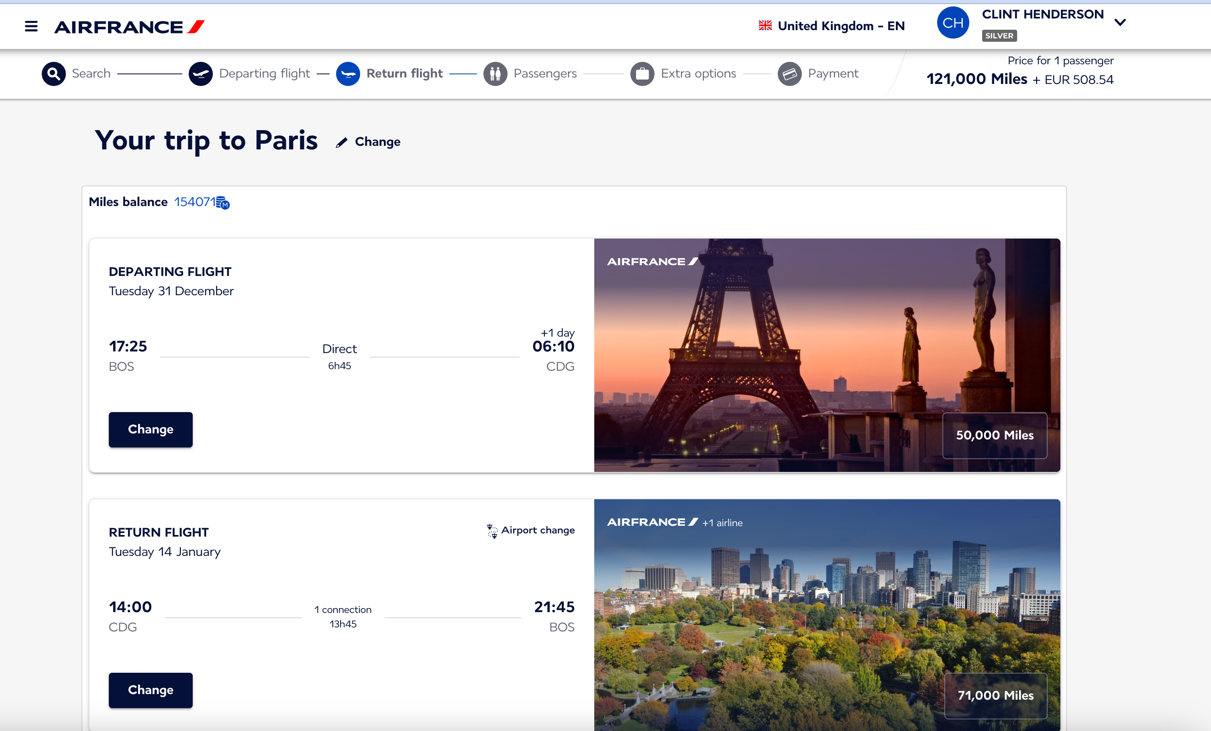The width and height of the screenshot is (1211, 731).
Task: Click Change link next to trip title
Action: [x=377, y=142]
